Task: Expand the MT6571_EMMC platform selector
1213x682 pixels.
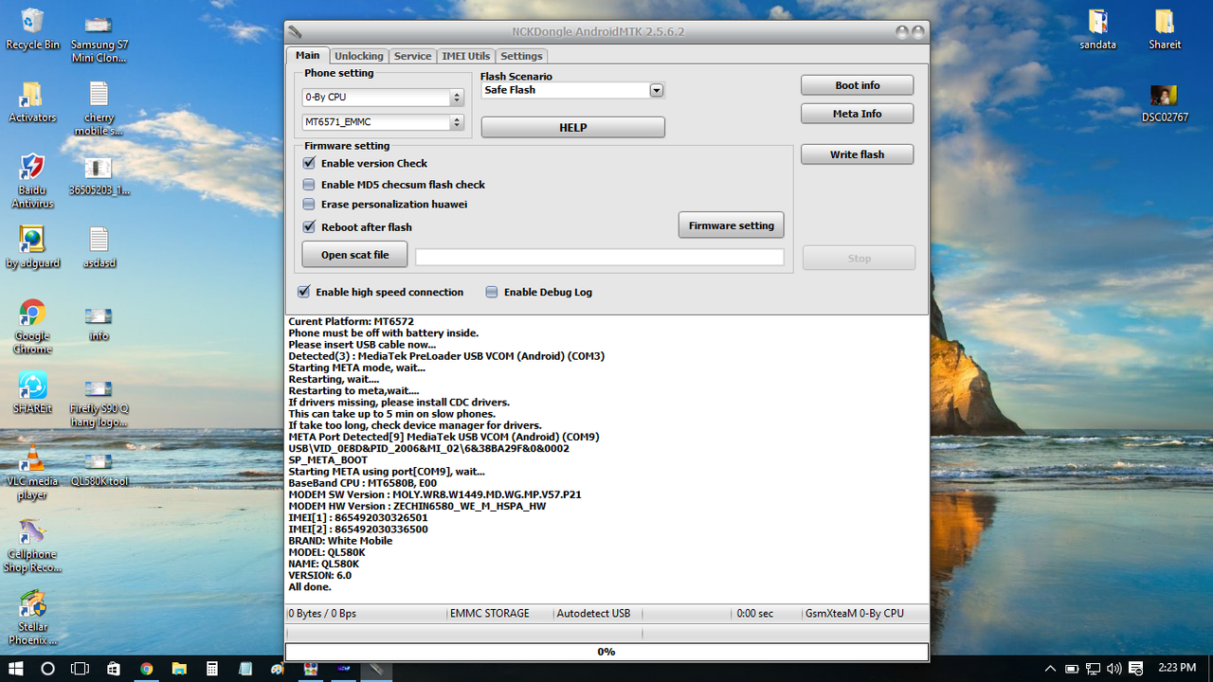Action: click(455, 121)
